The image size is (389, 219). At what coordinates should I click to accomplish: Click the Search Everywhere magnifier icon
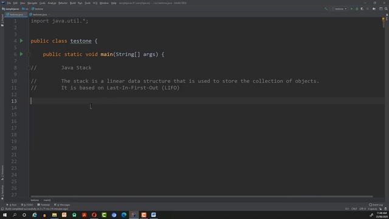386,9
